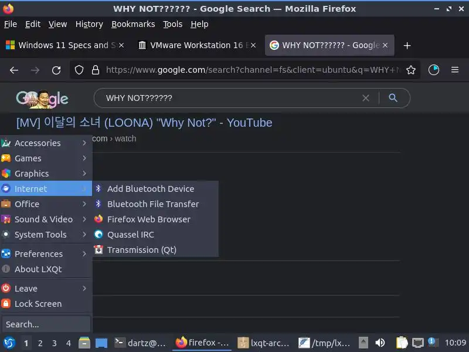Open the LXQt main menu button
469x352 pixels.
pyautogui.click(x=9, y=343)
